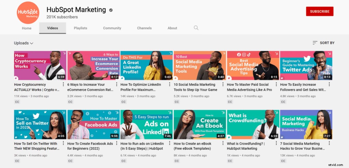Image resolution: width=349 pixels, height=168 pixels.
Task: Play the Best Social Media Advertising Tips thumbnail
Action: tap(253, 66)
